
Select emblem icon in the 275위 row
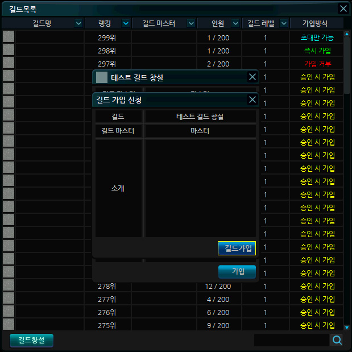click(x=8, y=325)
